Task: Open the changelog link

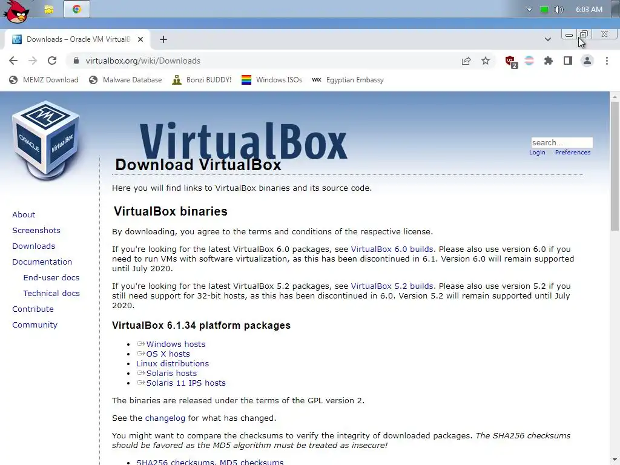Action: (x=165, y=418)
